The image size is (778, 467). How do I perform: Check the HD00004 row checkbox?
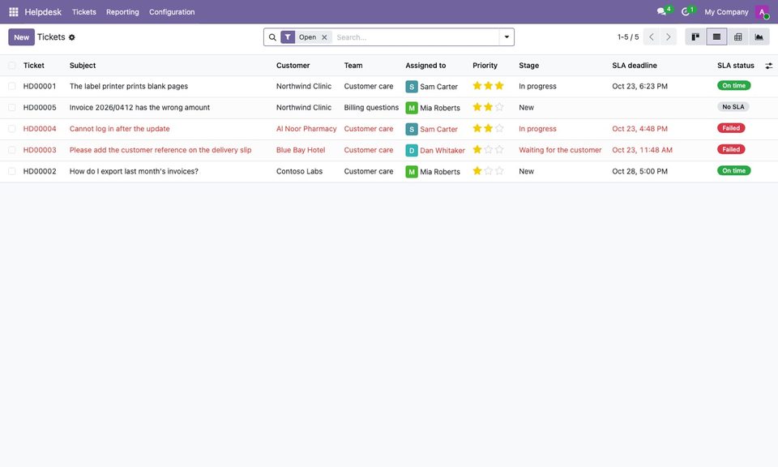[12, 129]
